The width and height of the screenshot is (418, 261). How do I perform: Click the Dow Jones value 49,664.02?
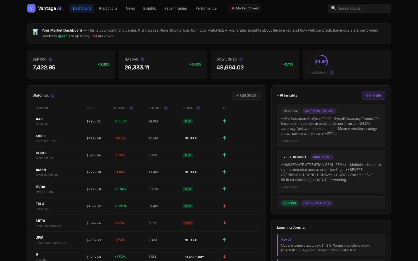pyautogui.click(x=230, y=67)
